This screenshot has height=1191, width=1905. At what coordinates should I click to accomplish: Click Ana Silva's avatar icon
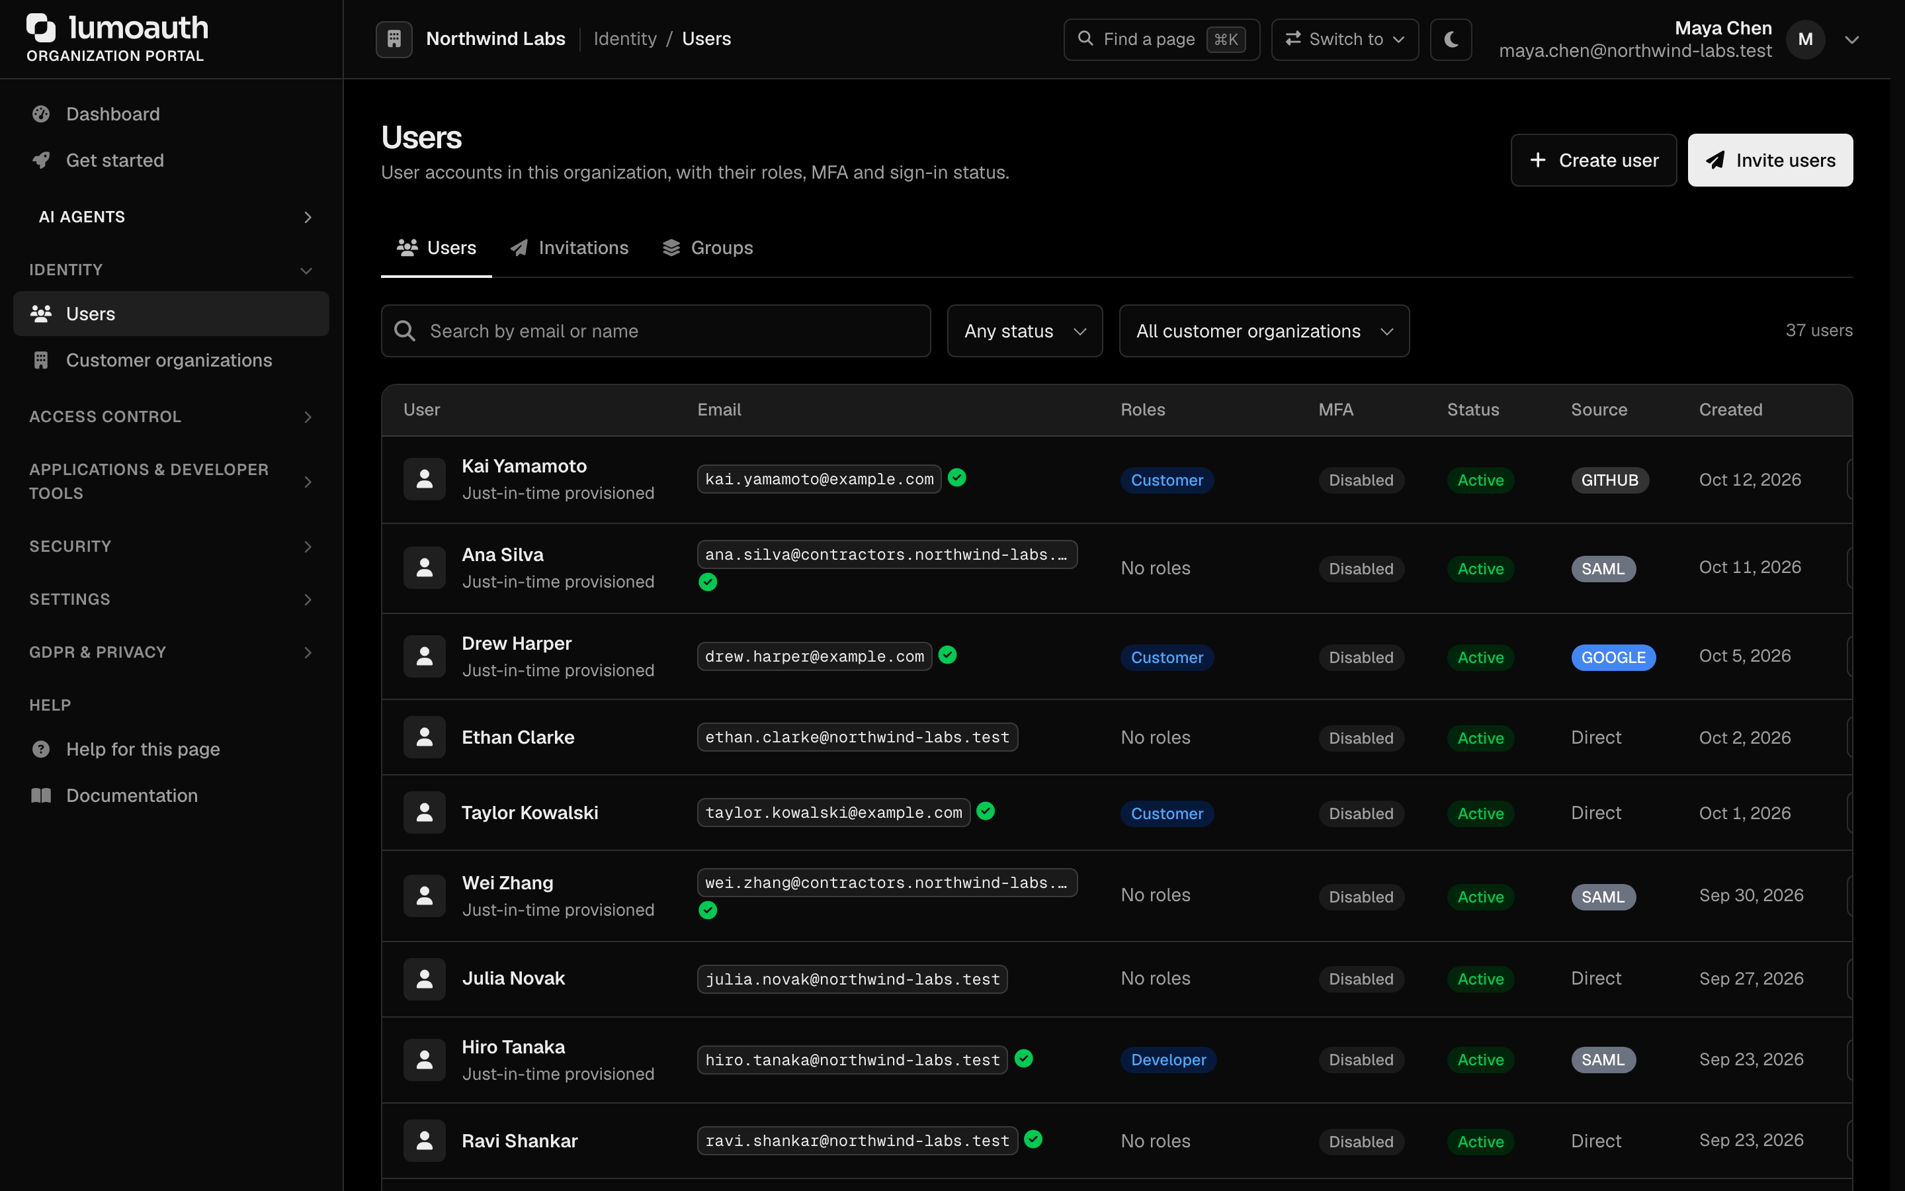tap(424, 568)
